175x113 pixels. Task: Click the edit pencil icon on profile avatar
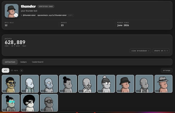(16, 15)
